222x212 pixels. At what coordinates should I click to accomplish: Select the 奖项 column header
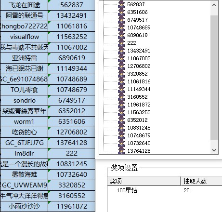click(x=144, y=181)
